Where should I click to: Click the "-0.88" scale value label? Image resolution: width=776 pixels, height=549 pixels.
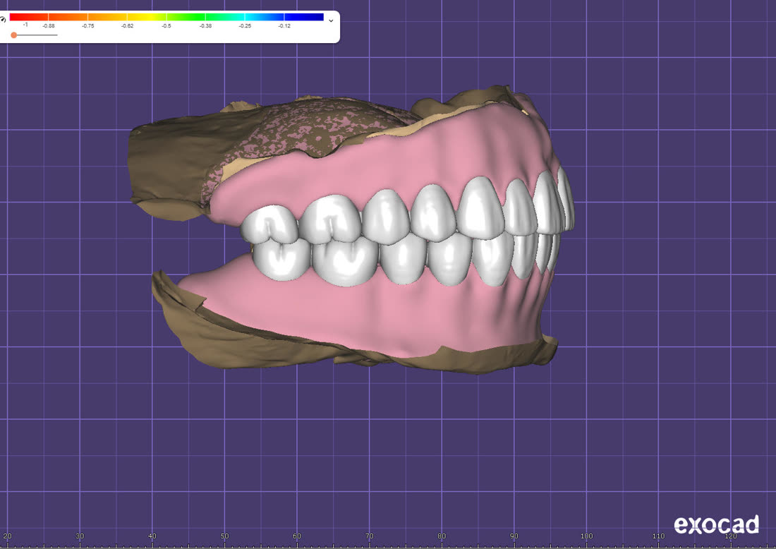[x=49, y=25]
